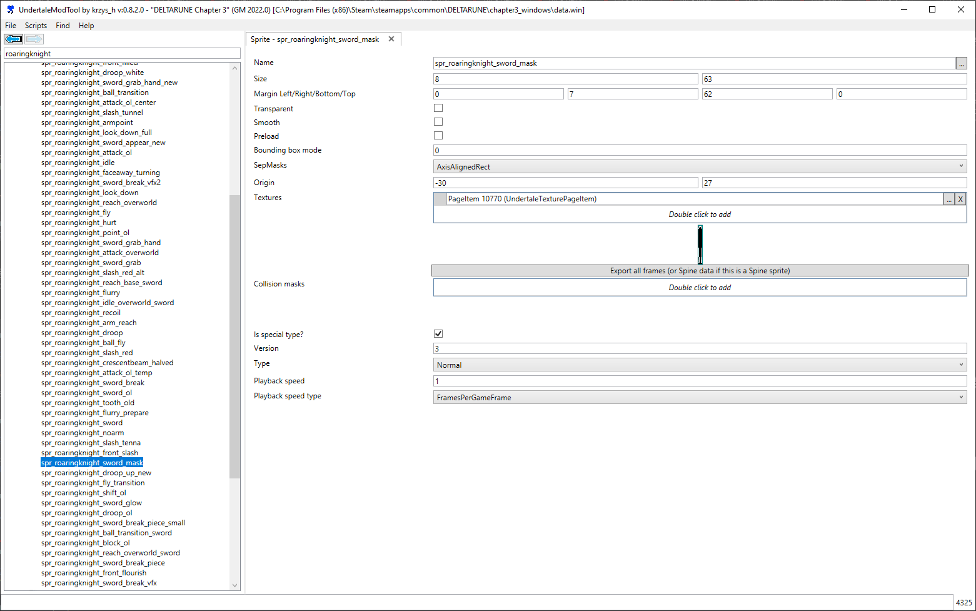This screenshot has width=976, height=611.
Task: Open the Scripts menu
Action: coord(36,26)
